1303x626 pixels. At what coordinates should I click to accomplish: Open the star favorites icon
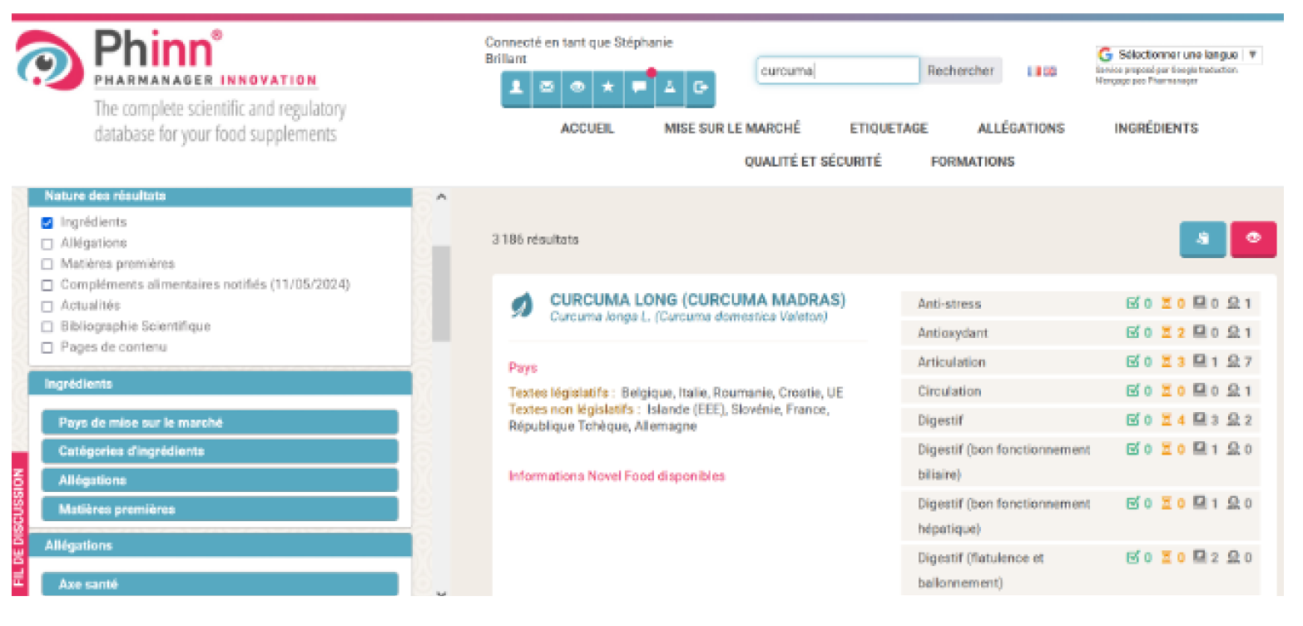pos(608,88)
